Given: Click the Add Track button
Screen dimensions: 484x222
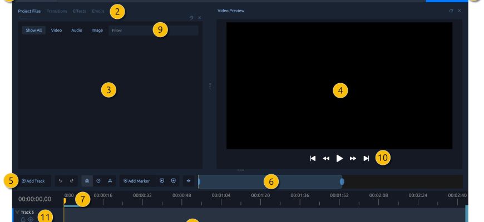Looking at the screenshot, I should 33,181.
